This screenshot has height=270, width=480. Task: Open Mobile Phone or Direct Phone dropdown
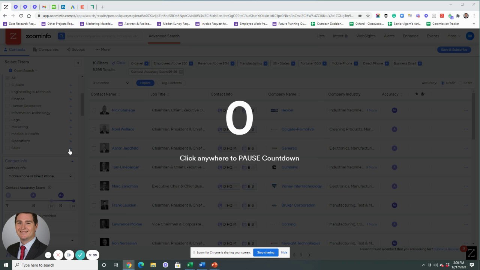point(40,176)
